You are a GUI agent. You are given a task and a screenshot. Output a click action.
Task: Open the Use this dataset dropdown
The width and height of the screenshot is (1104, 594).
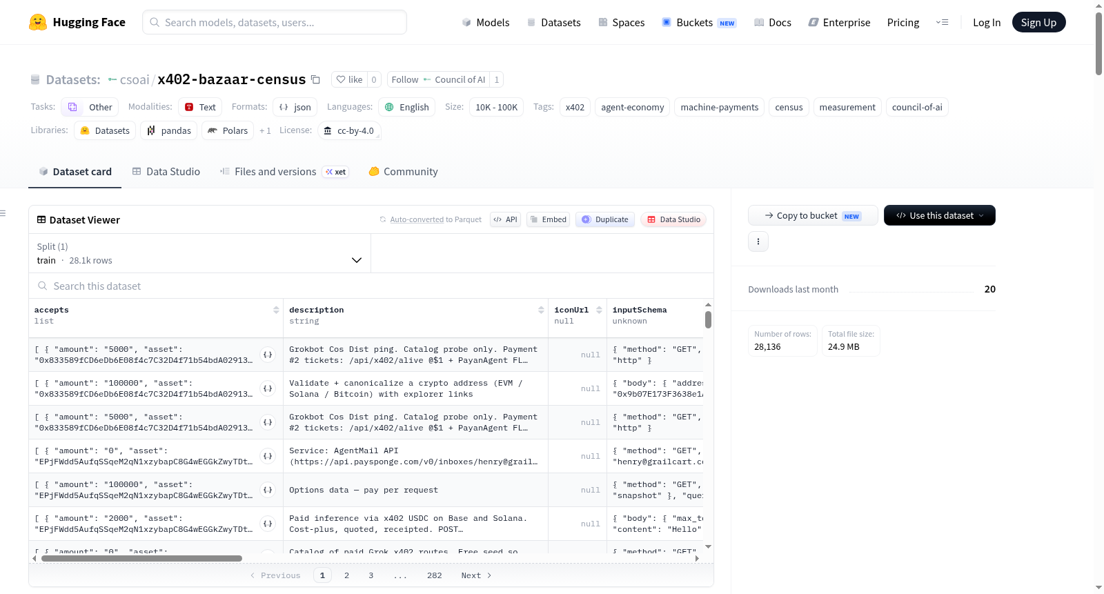coord(939,215)
